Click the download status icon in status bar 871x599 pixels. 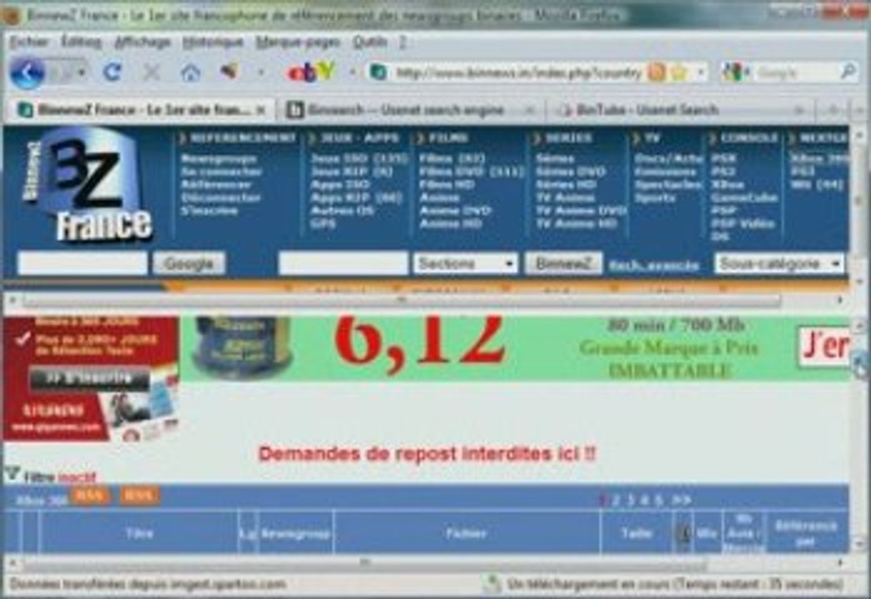[492, 583]
